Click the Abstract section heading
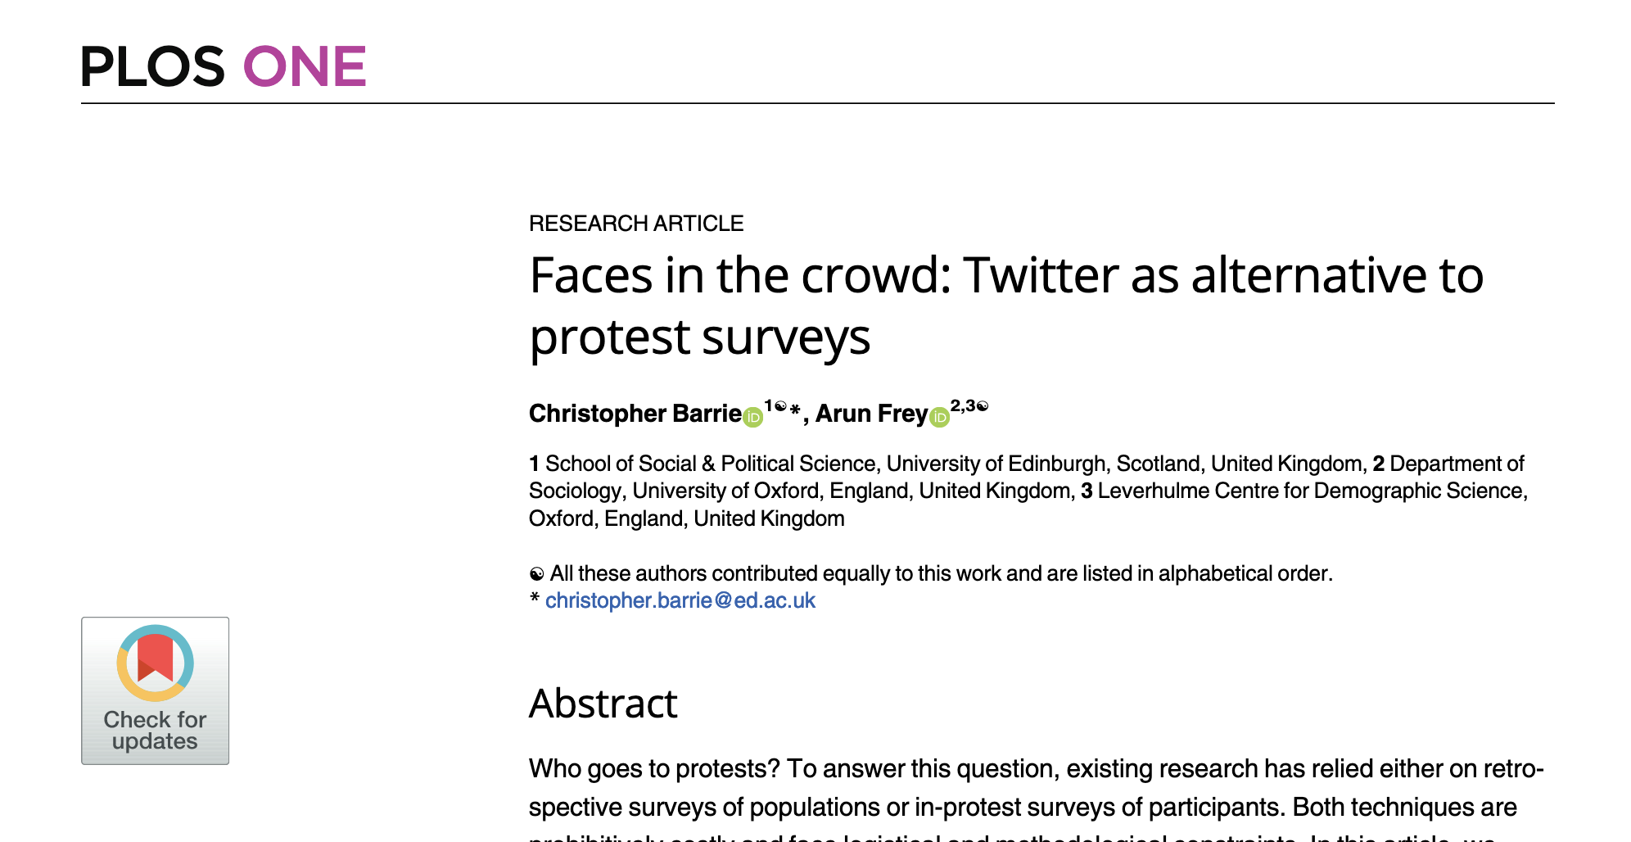1631x842 pixels. (x=603, y=704)
